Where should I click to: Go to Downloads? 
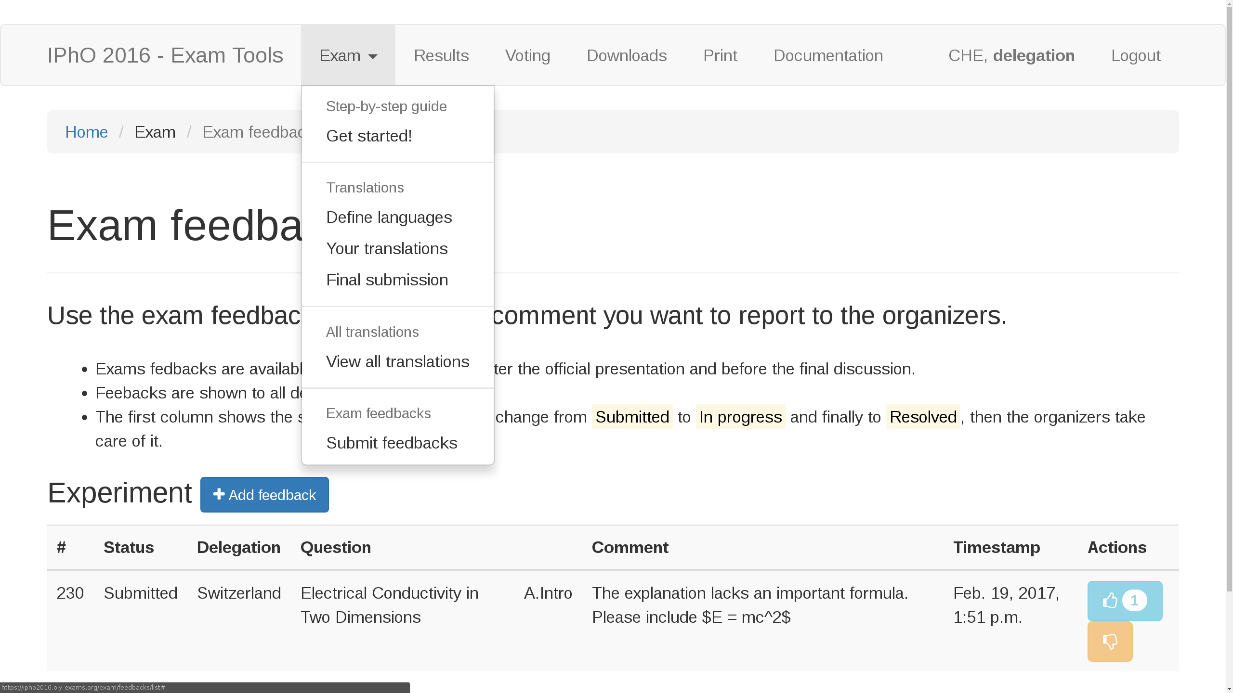[626, 55]
